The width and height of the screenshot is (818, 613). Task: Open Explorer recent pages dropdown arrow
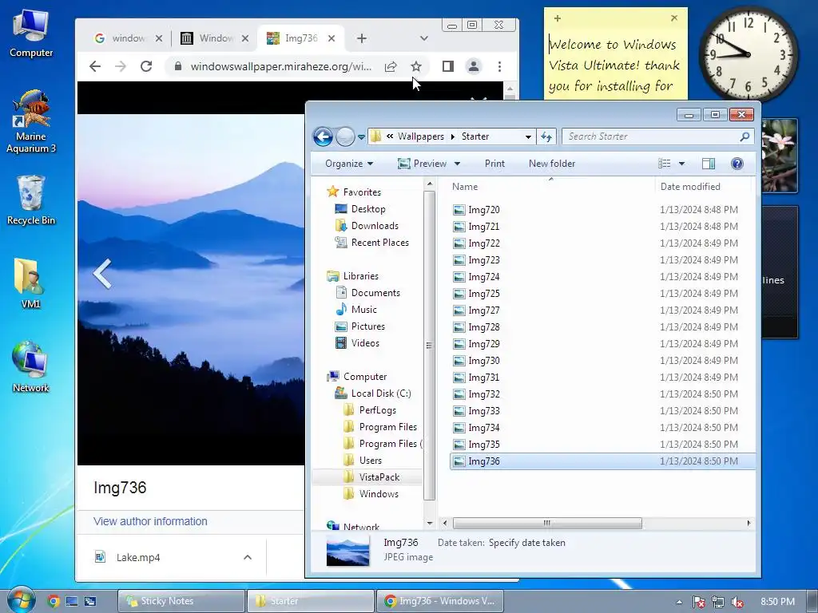(x=361, y=137)
